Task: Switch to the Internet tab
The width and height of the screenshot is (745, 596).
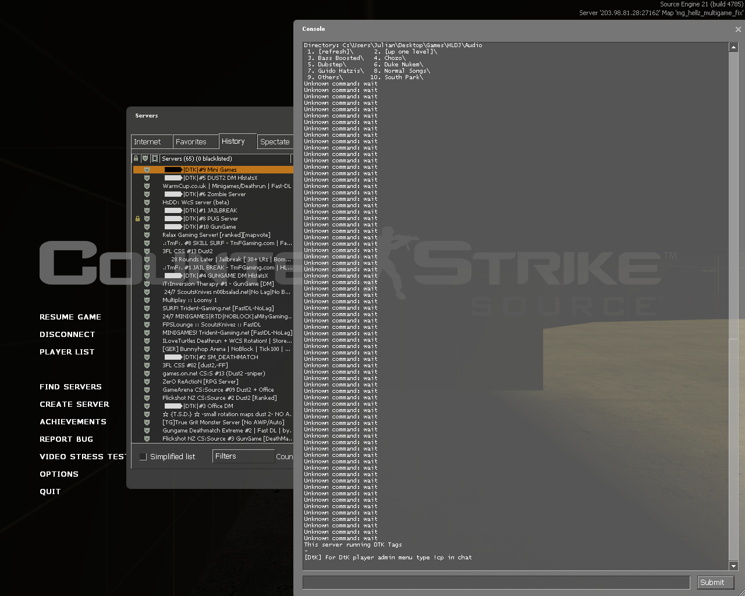Action: point(151,142)
